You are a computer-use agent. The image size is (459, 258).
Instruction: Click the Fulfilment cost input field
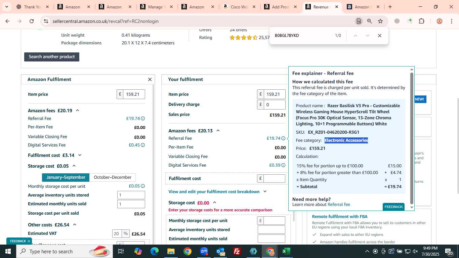(x=274, y=178)
